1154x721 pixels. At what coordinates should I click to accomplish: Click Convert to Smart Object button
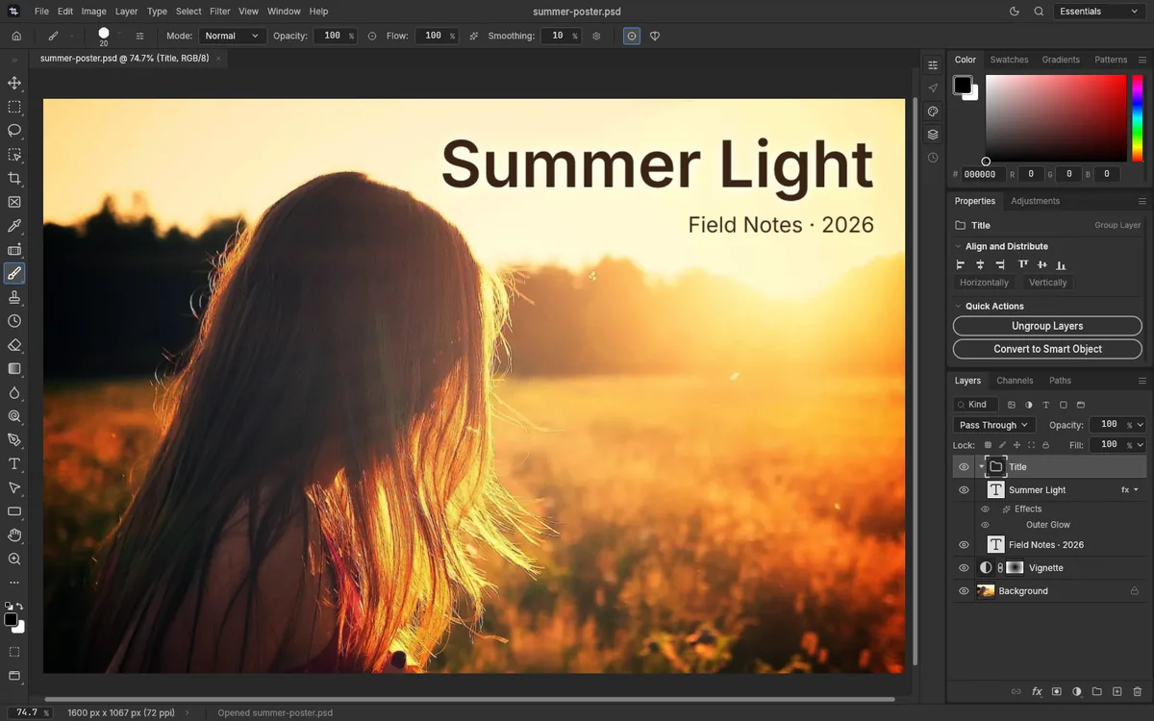pos(1047,349)
